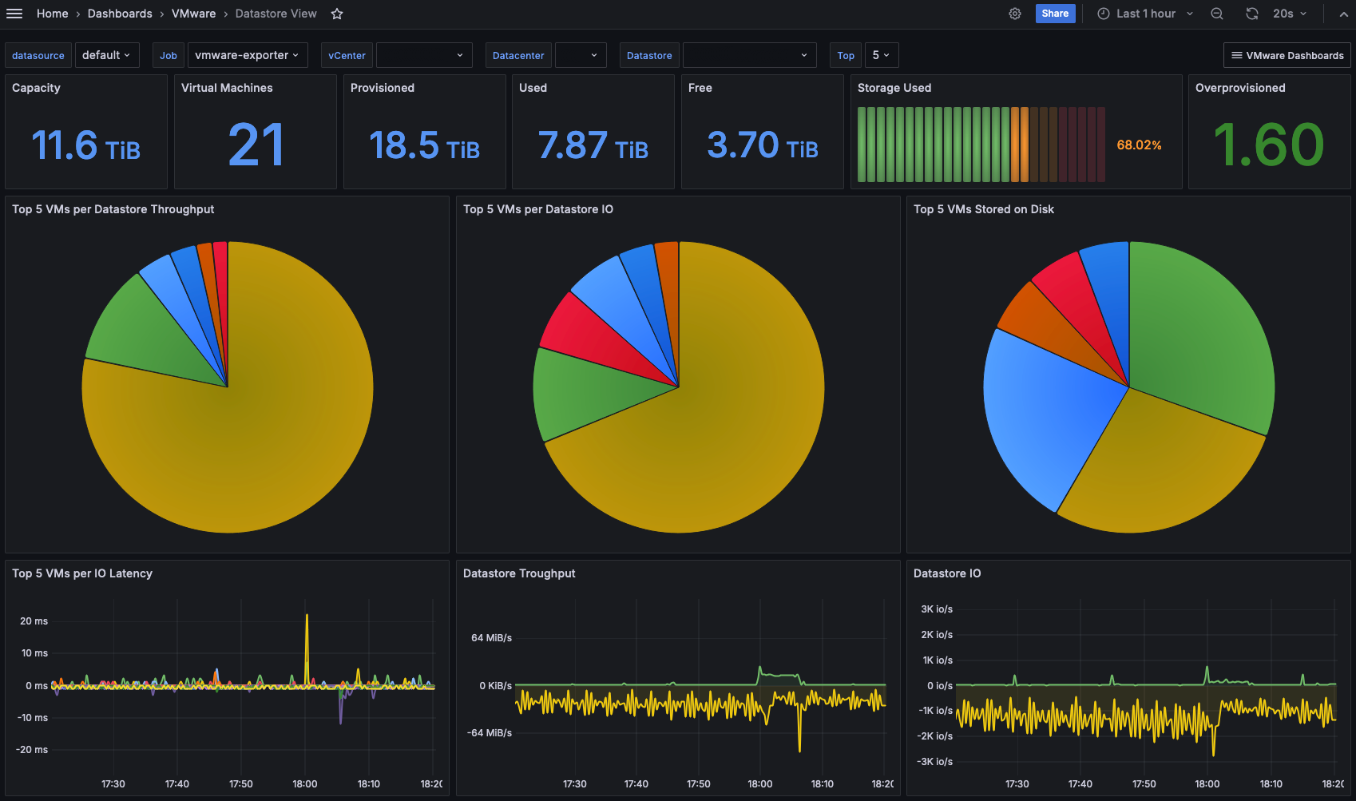Open the hamburger navigation menu
Screen dimensions: 1356x801
point(14,14)
